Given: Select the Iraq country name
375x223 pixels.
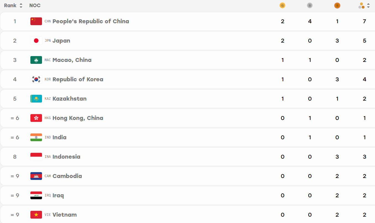Looking at the screenshot, I should click(58, 195).
